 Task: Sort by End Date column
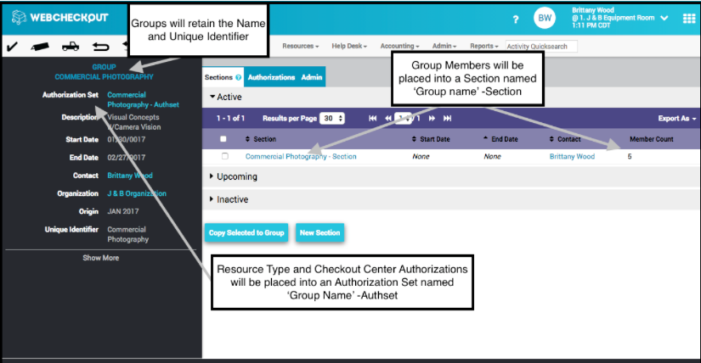pos(500,139)
